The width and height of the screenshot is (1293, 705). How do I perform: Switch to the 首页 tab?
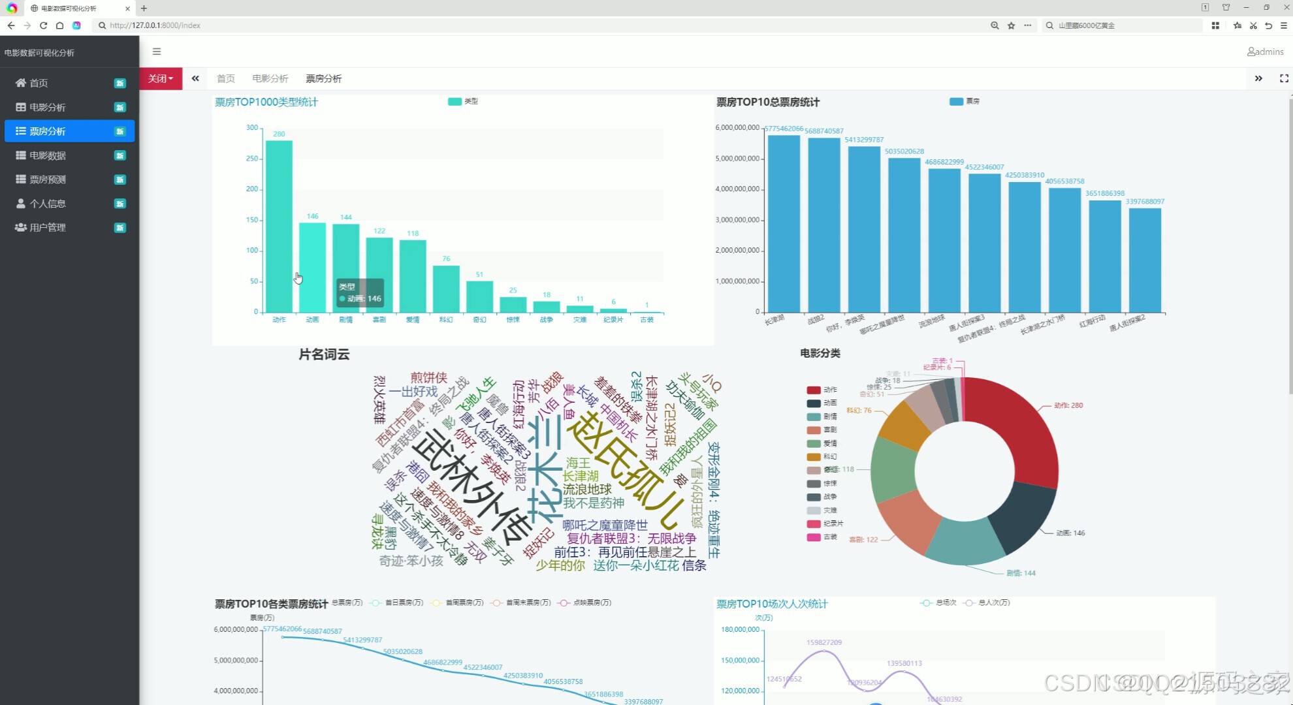pyautogui.click(x=225, y=78)
